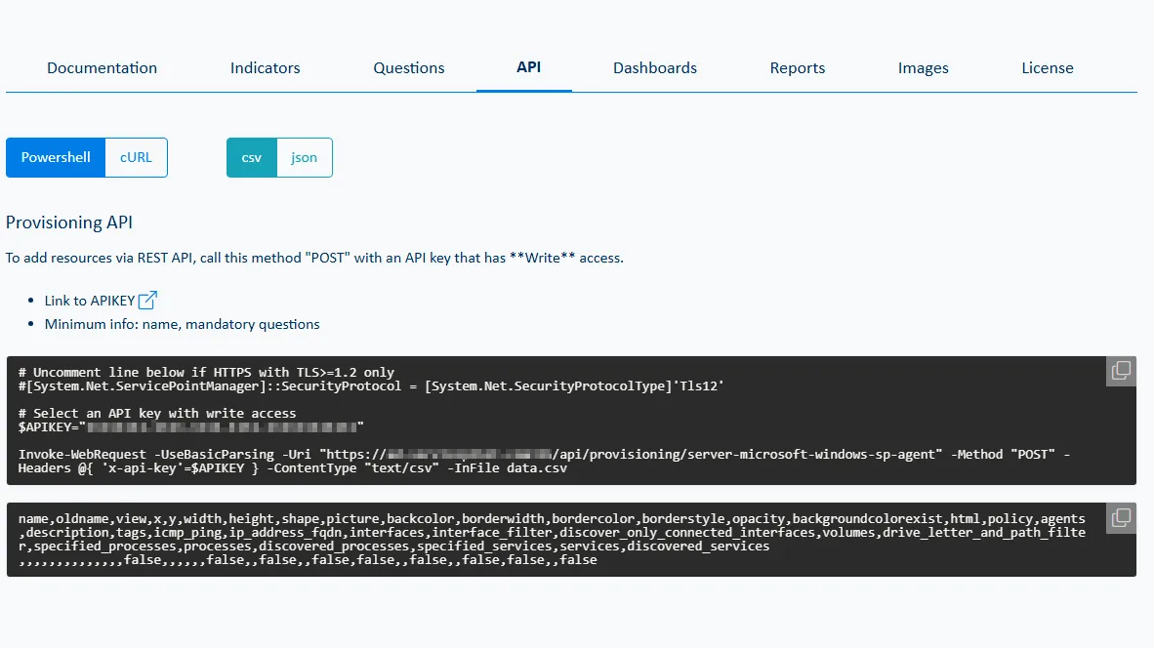1154x648 pixels.
Task: Open the Dashboards tab
Action: (x=654, y=67)
